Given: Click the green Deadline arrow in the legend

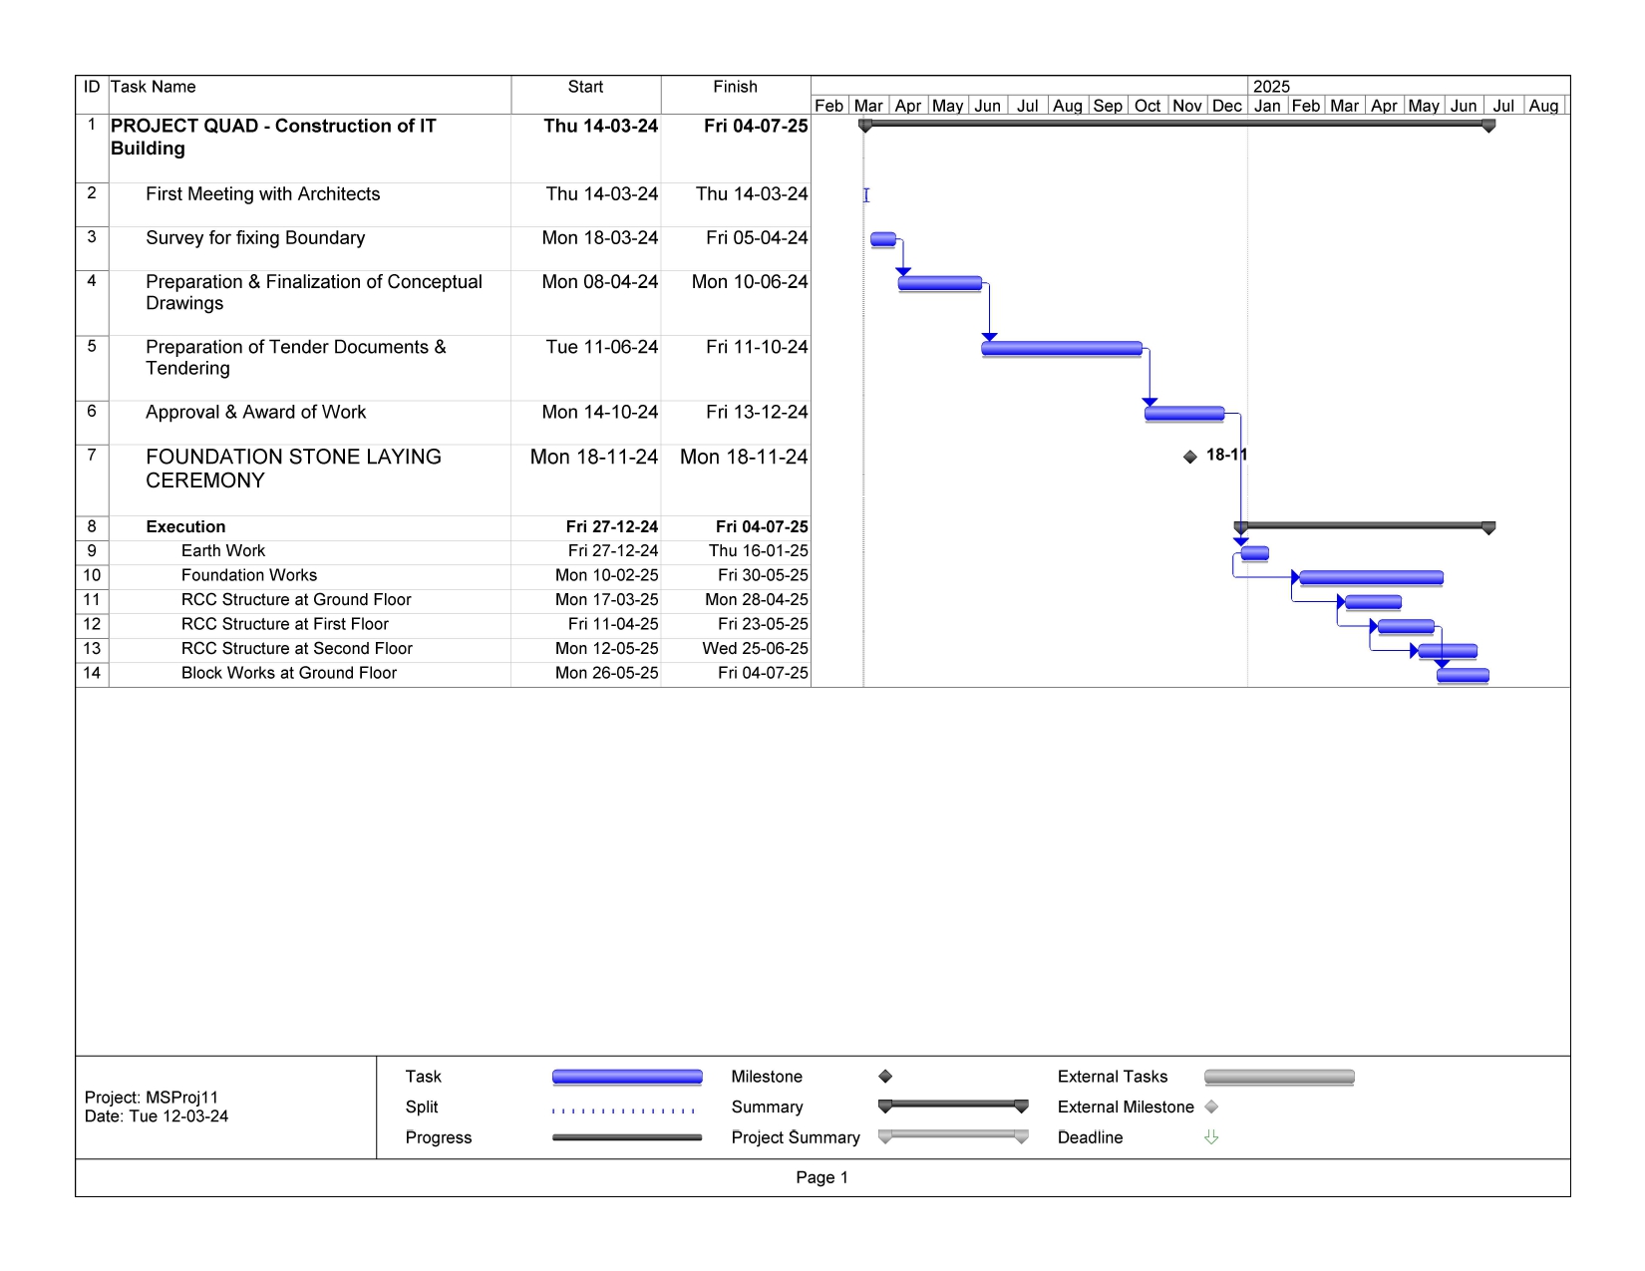Looking at the screenshot, I should (1211, 1137).
